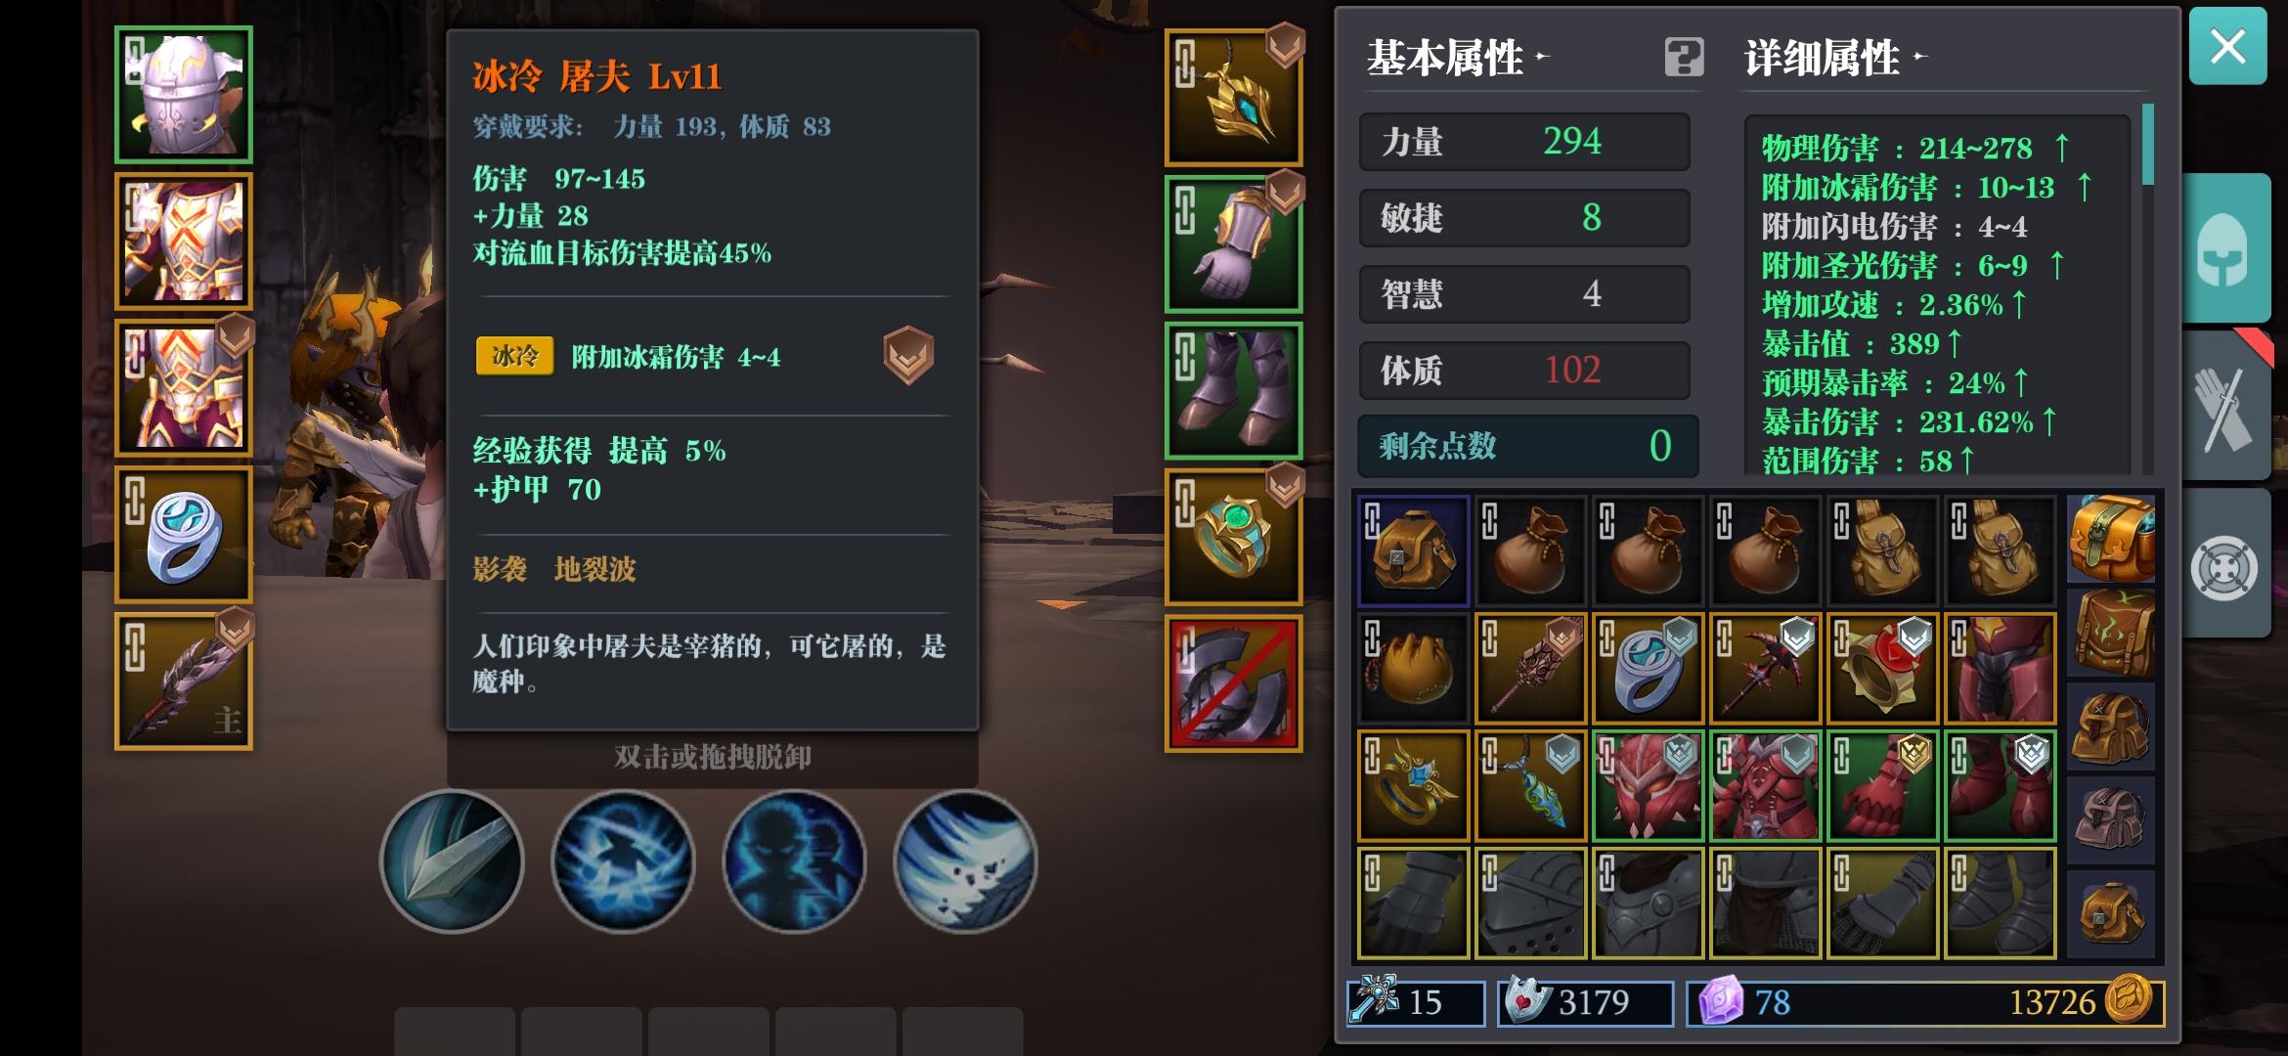Expand the 基本属性 section arrow

[1542, 57]
